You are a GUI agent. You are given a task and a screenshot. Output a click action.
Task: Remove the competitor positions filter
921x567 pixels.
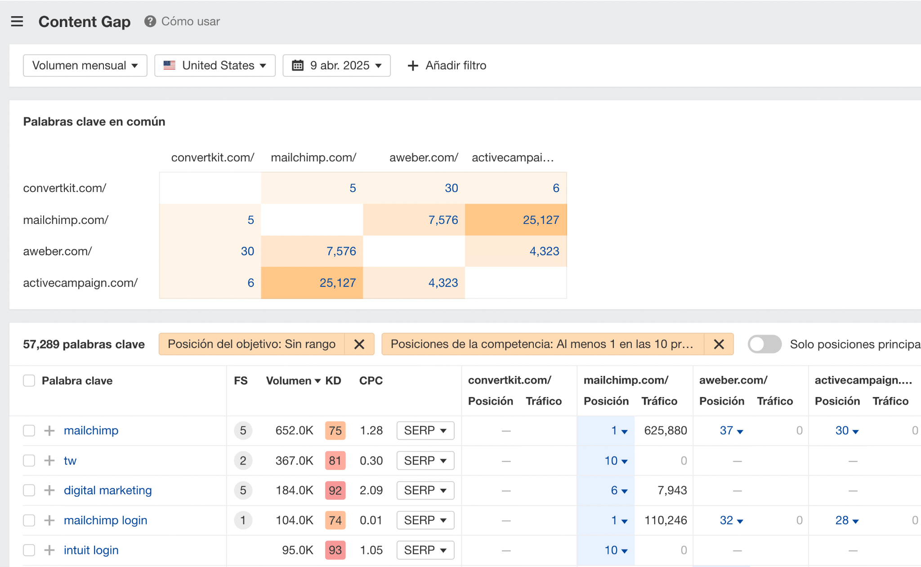(x=719, y=344)
